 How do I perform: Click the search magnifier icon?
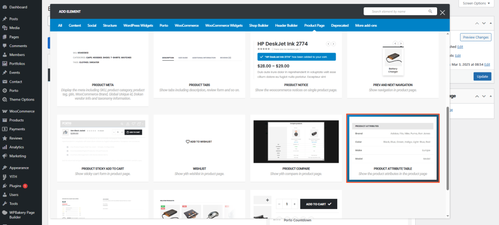tap(430, 11)
